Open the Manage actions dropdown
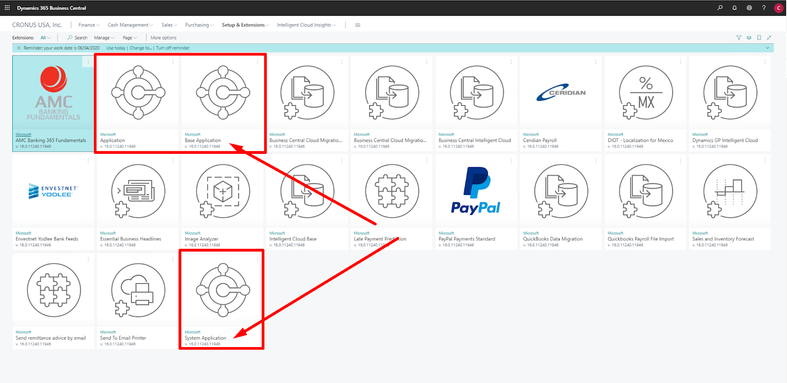This screenshot has width=787, height=383. tap(104, 38)
